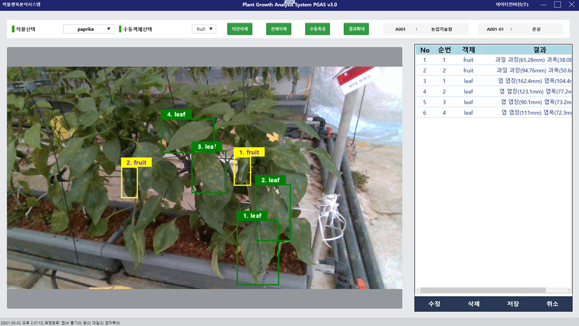Select the '2. fruit' yellow label

click(x=136, y=163)
